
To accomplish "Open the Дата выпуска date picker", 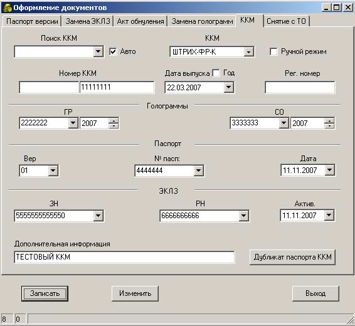I will 229,87.
